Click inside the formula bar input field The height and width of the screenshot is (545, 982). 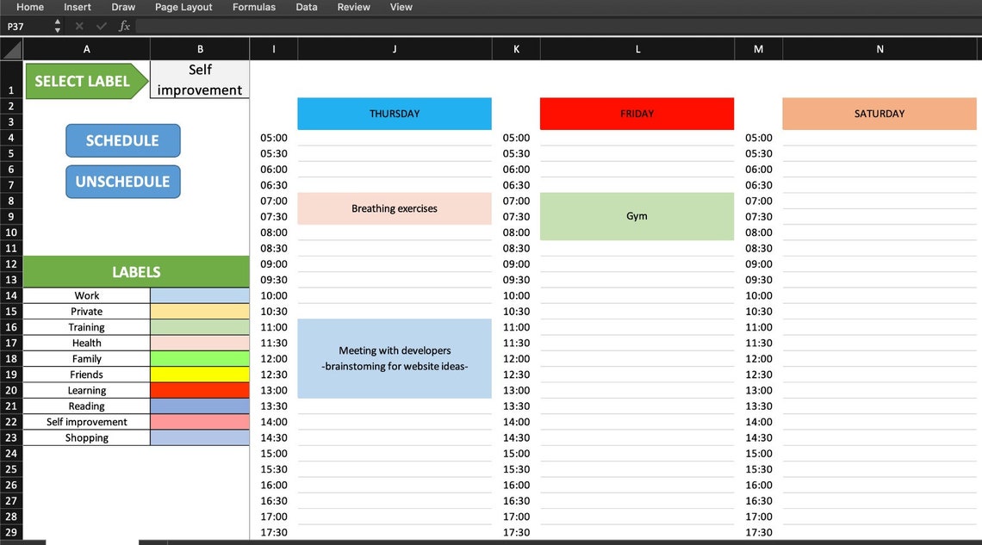coord(345,26)
